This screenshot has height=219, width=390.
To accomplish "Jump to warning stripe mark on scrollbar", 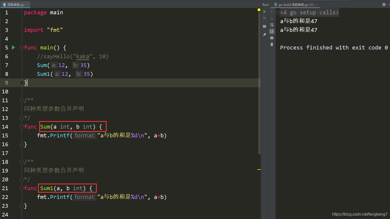I will click(259, 170).
